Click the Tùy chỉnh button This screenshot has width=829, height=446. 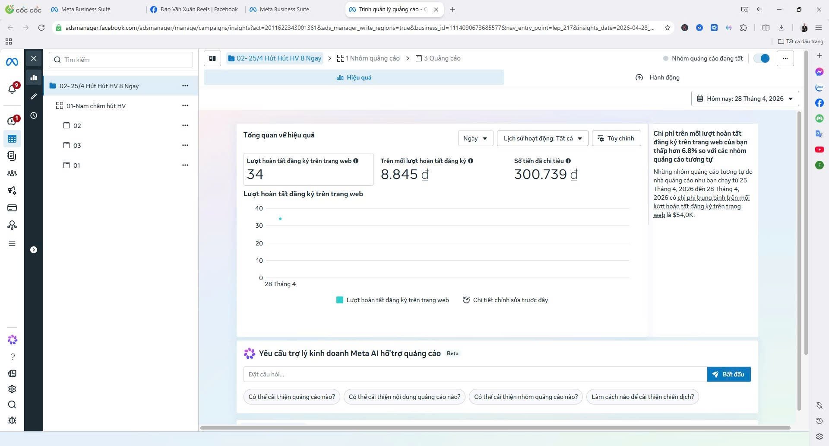616,138
